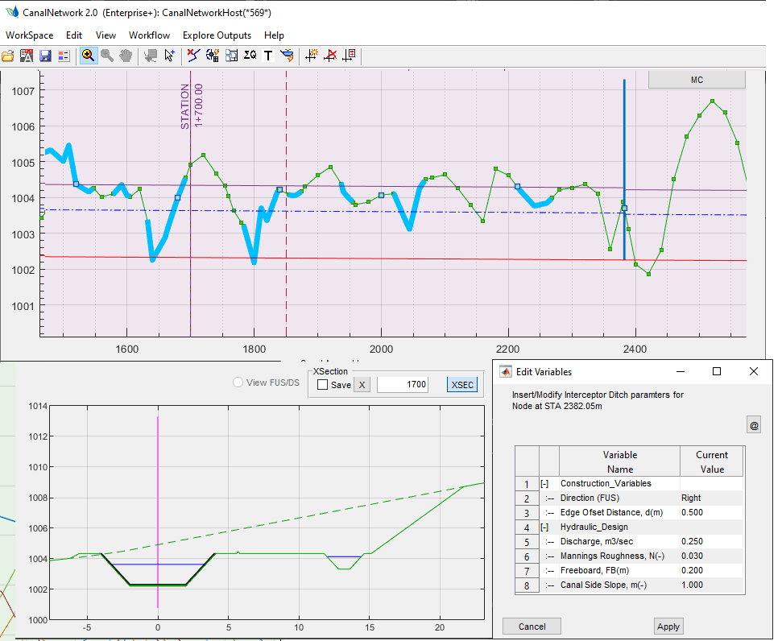This screenshot has width=782, height=641.
Task: Select the View FUS/DS radio button
Action: 238,383
